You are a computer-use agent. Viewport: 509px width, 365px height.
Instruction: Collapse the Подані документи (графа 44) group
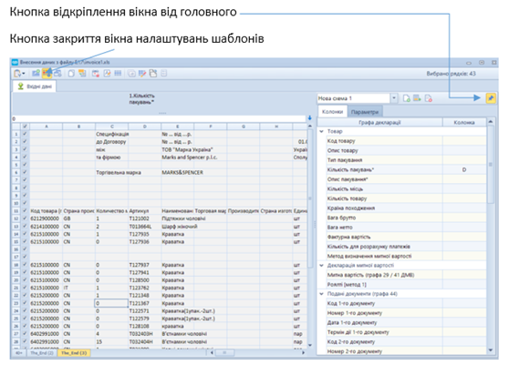(321, 294)
